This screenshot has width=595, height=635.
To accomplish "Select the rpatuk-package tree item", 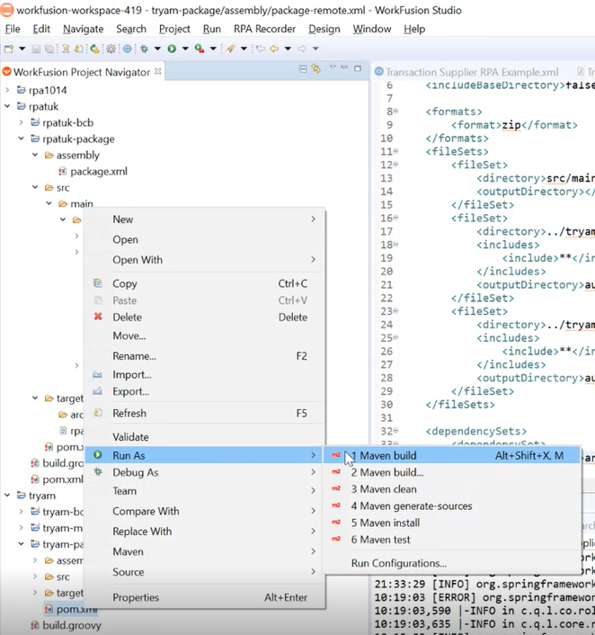I will coord(78,139).
